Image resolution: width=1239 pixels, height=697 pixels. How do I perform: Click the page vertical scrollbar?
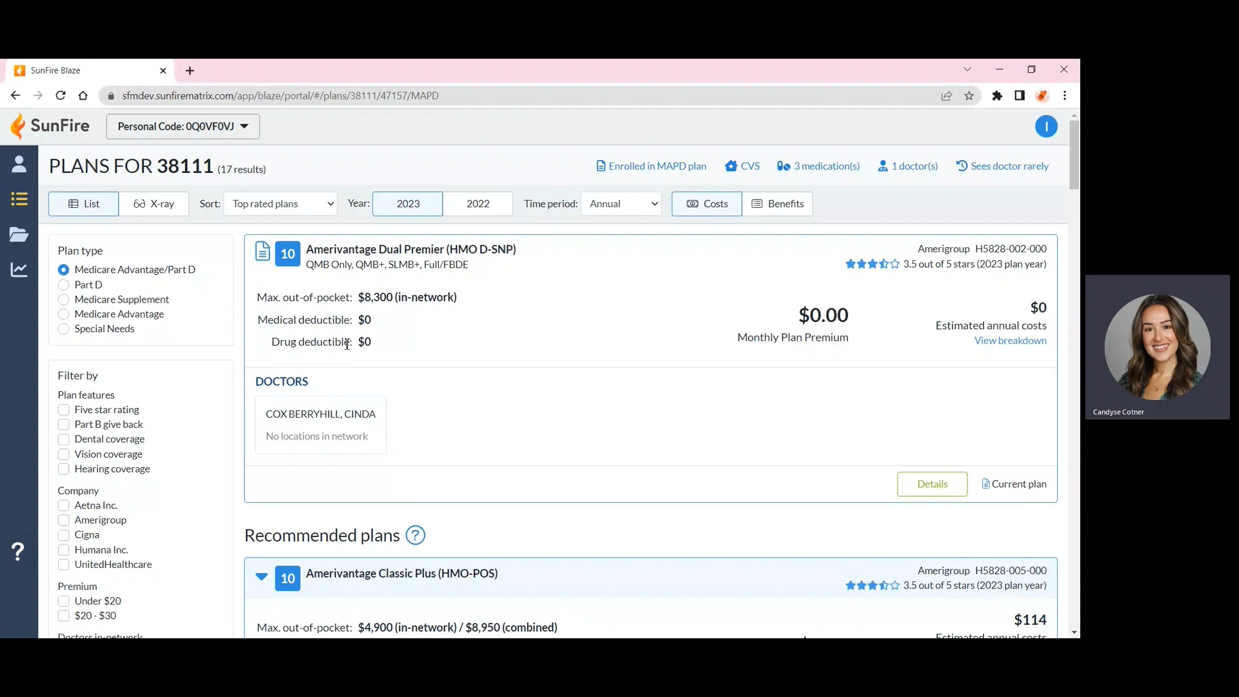pos(1074,155)
